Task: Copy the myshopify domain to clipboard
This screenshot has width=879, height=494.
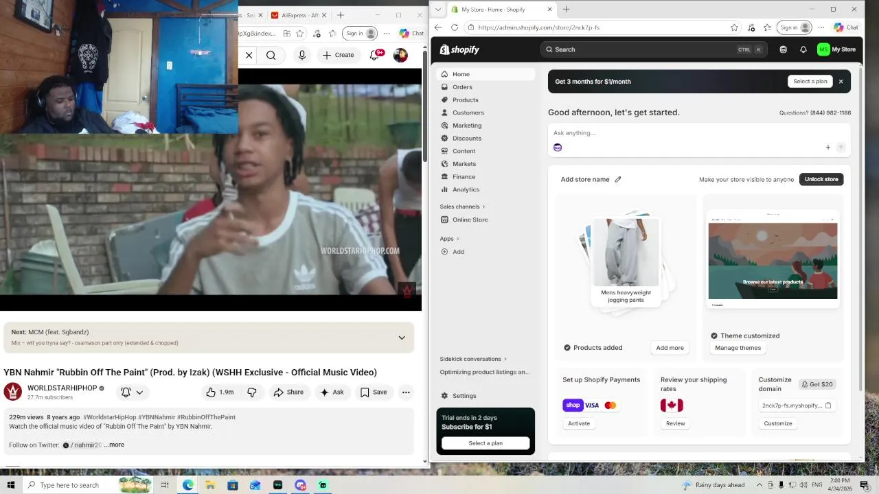Action: pos(828,405)
